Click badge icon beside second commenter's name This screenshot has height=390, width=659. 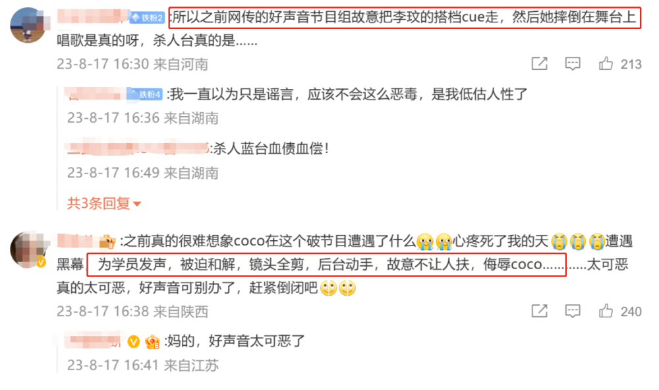pos(107,242)
